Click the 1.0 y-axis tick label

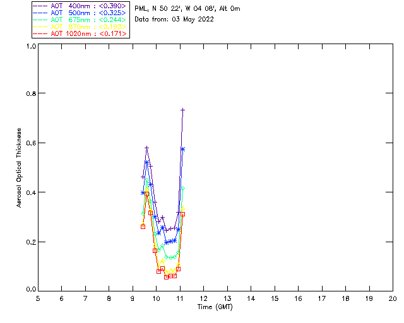pos(31,46)
